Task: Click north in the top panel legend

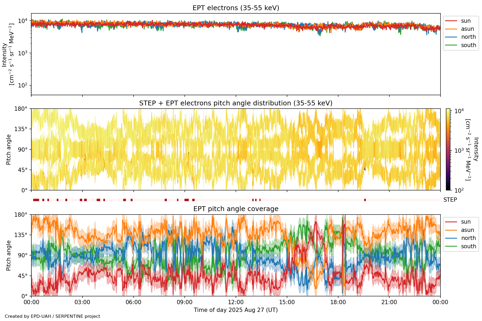Action: (468, 37)
